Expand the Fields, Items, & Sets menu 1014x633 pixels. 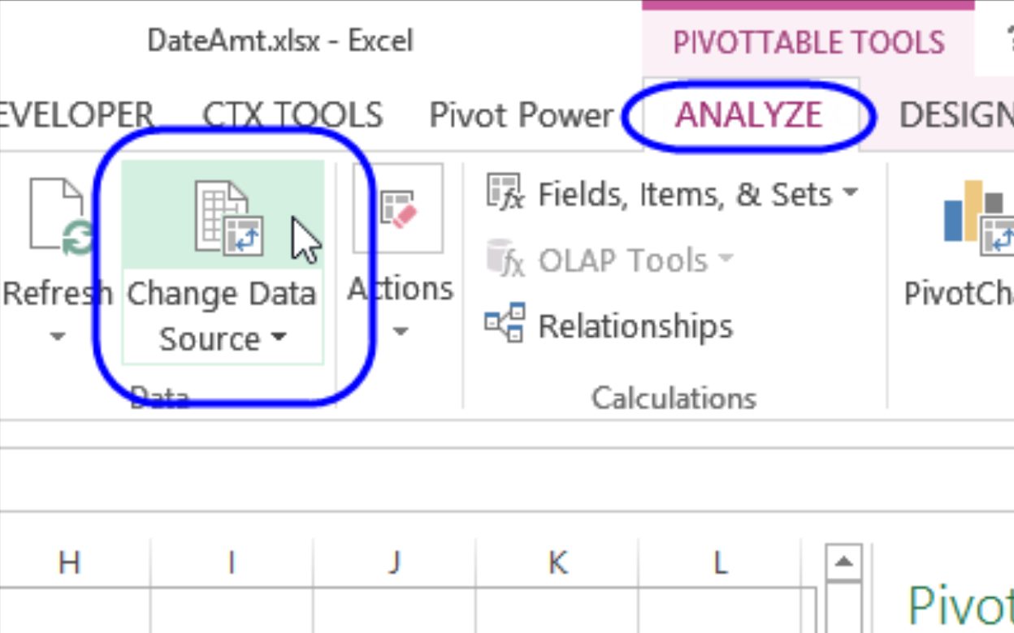pyautogui.click(x=849, y=194)
